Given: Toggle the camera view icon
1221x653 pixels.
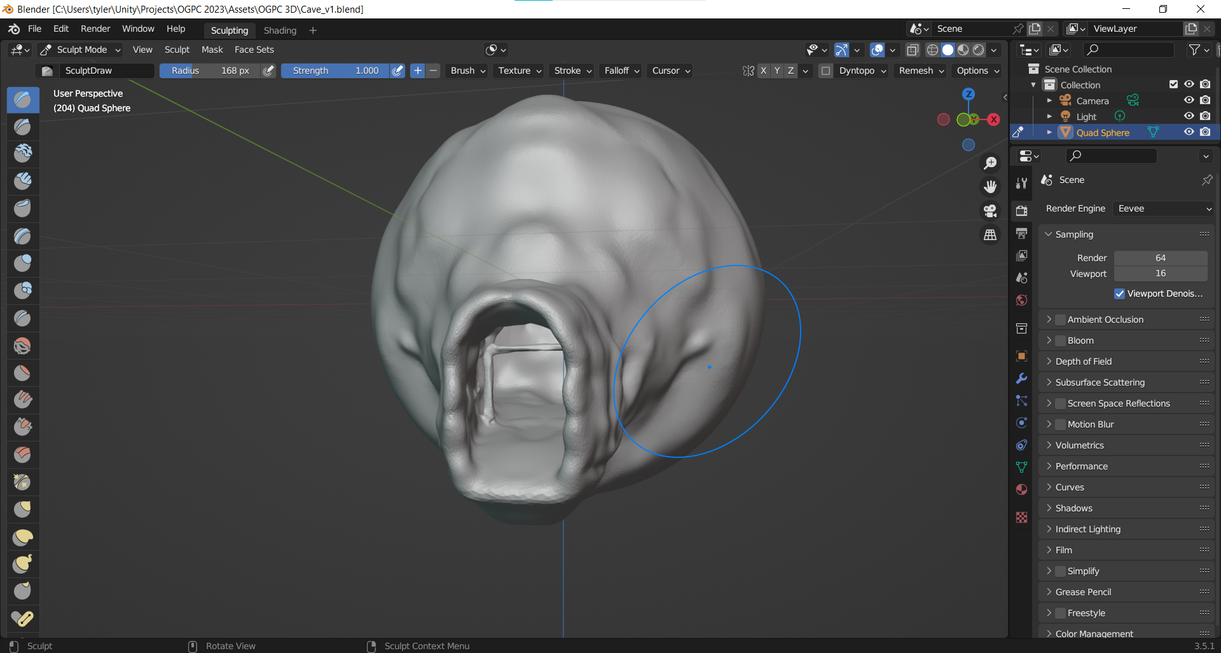Looking at the screenshot, I should coord(990,211).
